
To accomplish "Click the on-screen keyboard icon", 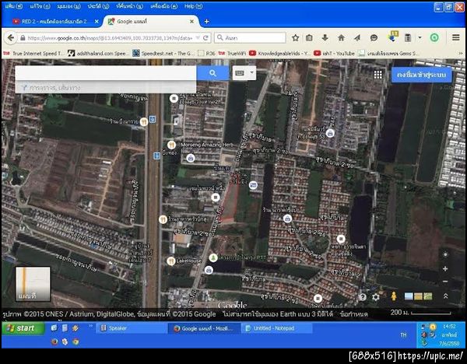I will pyautogui.click(x=240, y=73).
